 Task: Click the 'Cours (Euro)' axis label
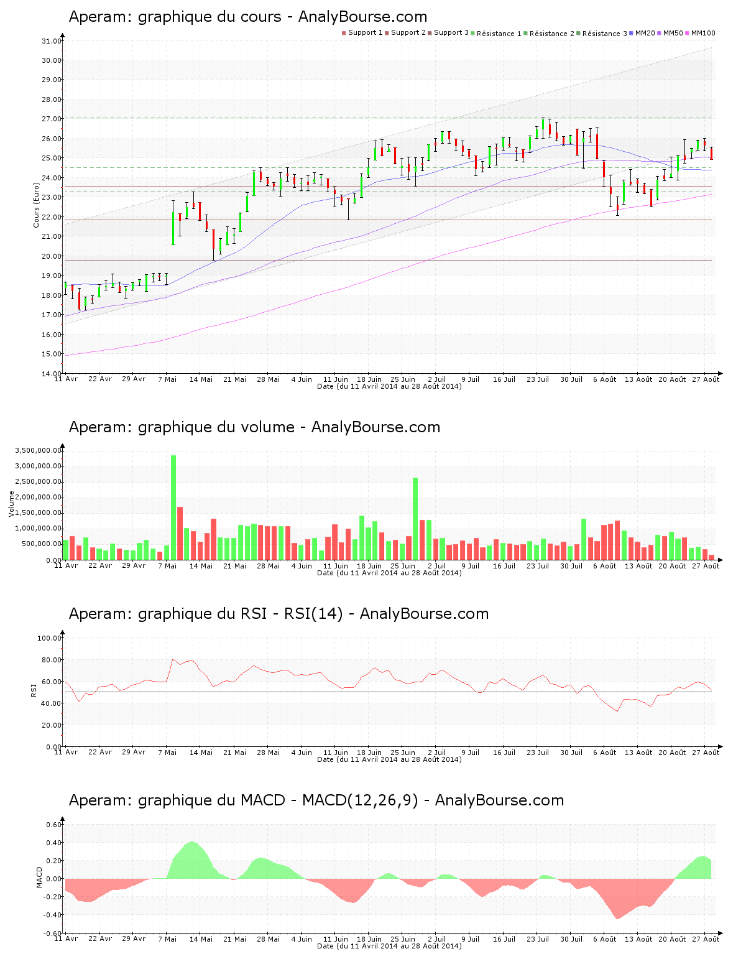pyautogui.click(x=36, y=206)
